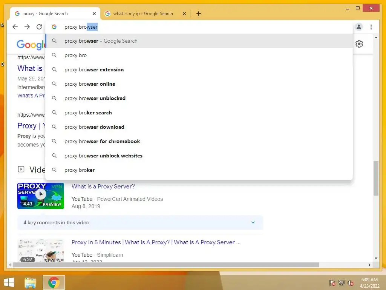The image size is (386, 290).
Task: Go forward to the next page
Action: click(x=27, y=27)
